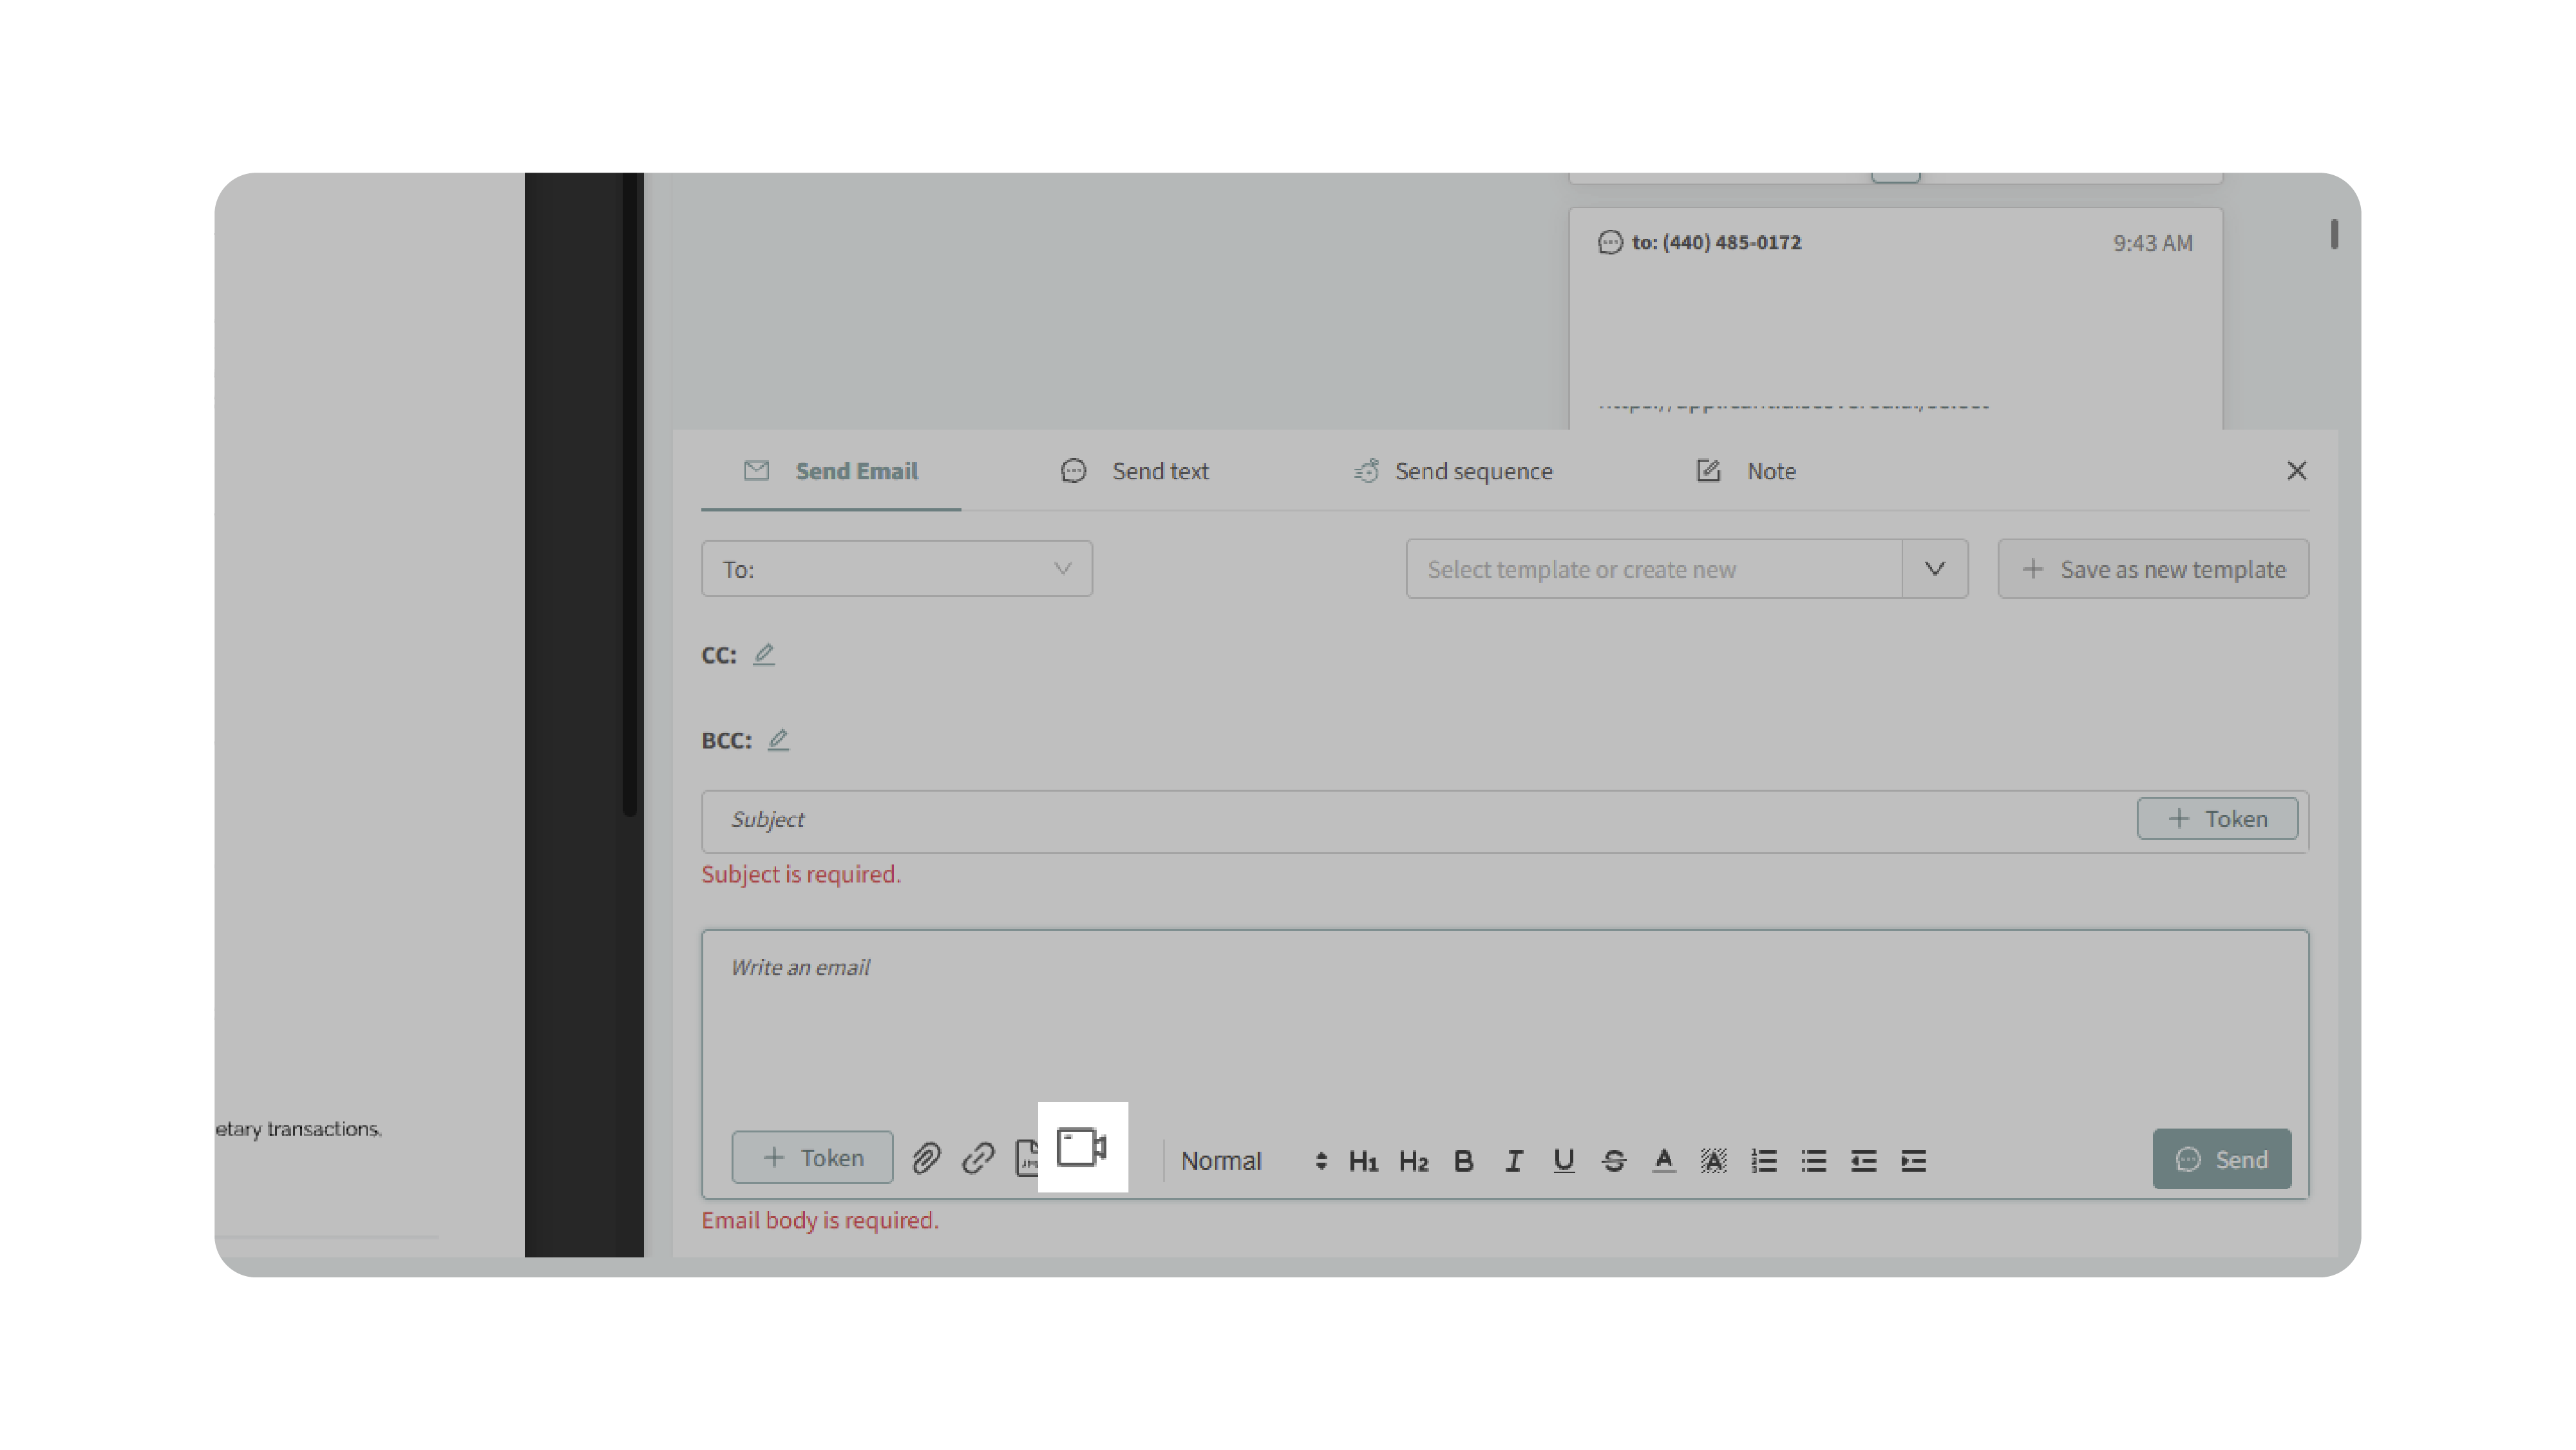Viewport: 2576px width, 1450px height.
Task: Open the Normal text style dropdown
Action: 1254,1161
